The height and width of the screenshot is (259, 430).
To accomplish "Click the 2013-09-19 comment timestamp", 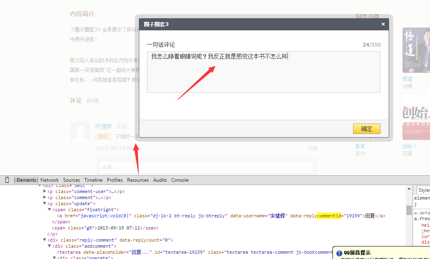I will 118,148.
